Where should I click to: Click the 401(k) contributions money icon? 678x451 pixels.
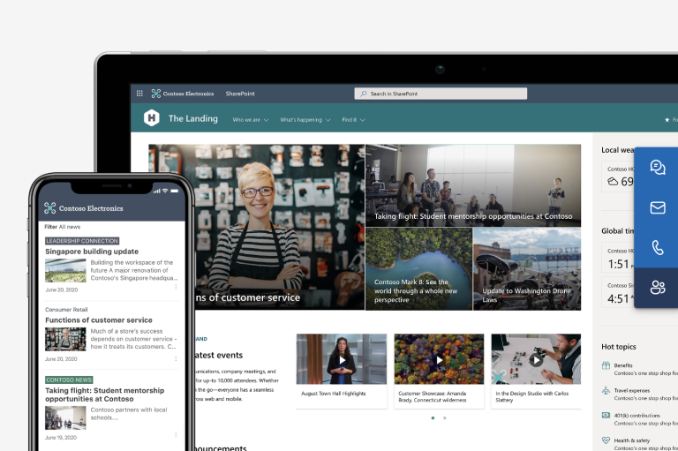tap(606, 416)
